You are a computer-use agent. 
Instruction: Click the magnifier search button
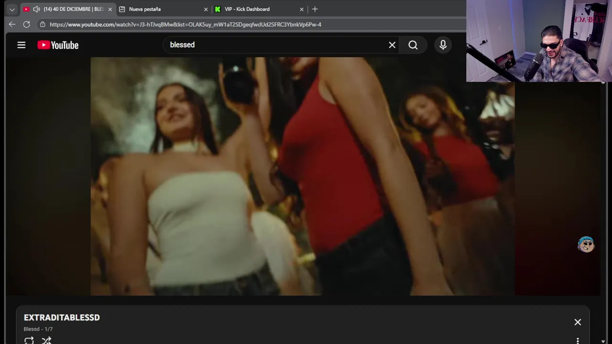[413, 45]
